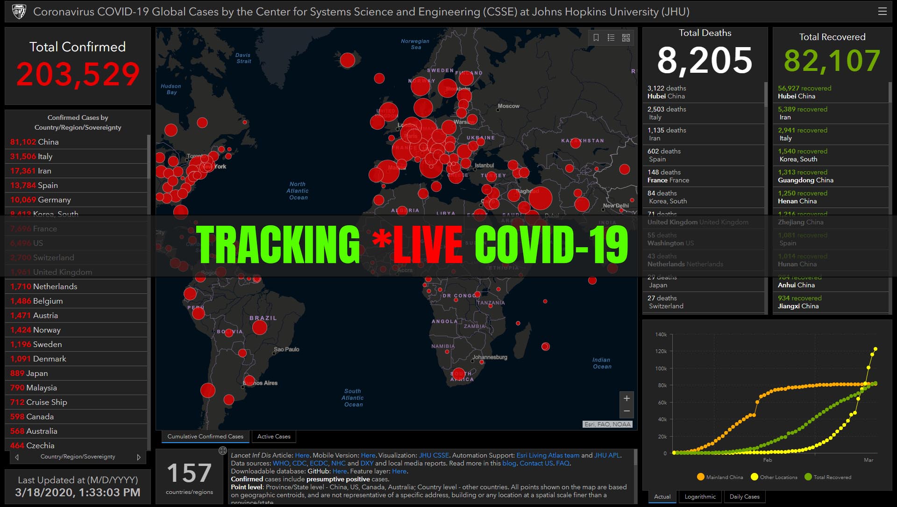
Task: Select 10,069 Germany in country list
Action: [76, 200]
